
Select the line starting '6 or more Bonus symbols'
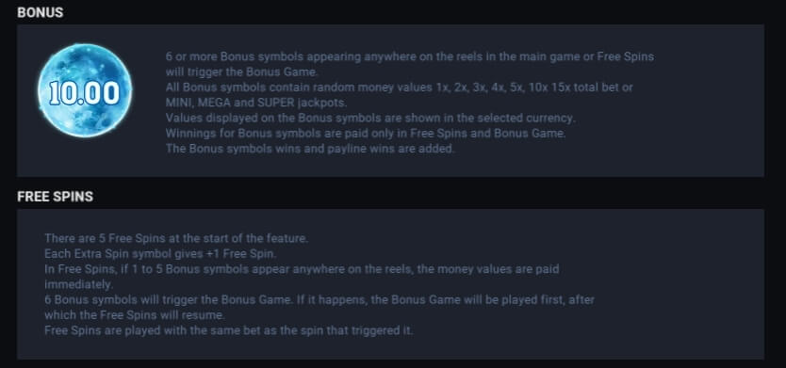point(410,56)
